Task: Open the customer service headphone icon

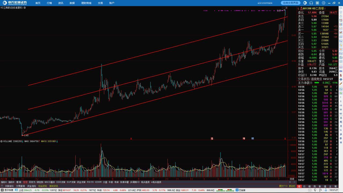Action: [x=311, y=3]
